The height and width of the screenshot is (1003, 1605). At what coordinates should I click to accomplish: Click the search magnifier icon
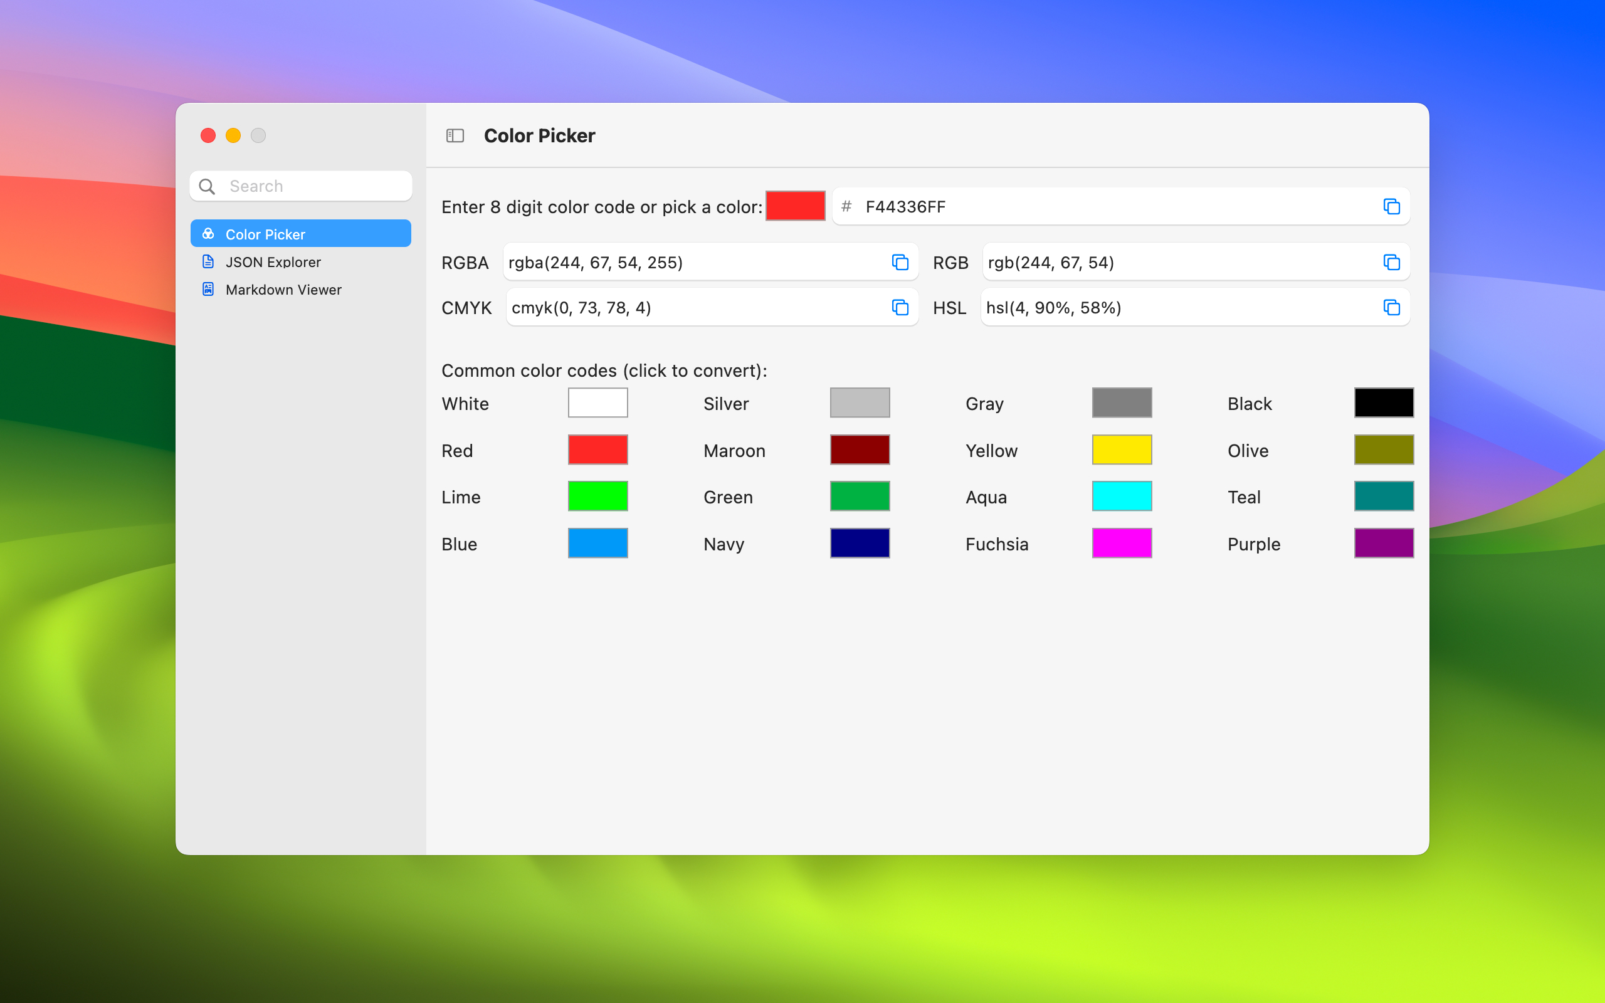click(207, 186)
